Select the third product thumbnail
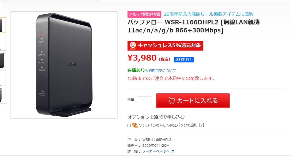291x160 pixels. (x=3, y=60)
